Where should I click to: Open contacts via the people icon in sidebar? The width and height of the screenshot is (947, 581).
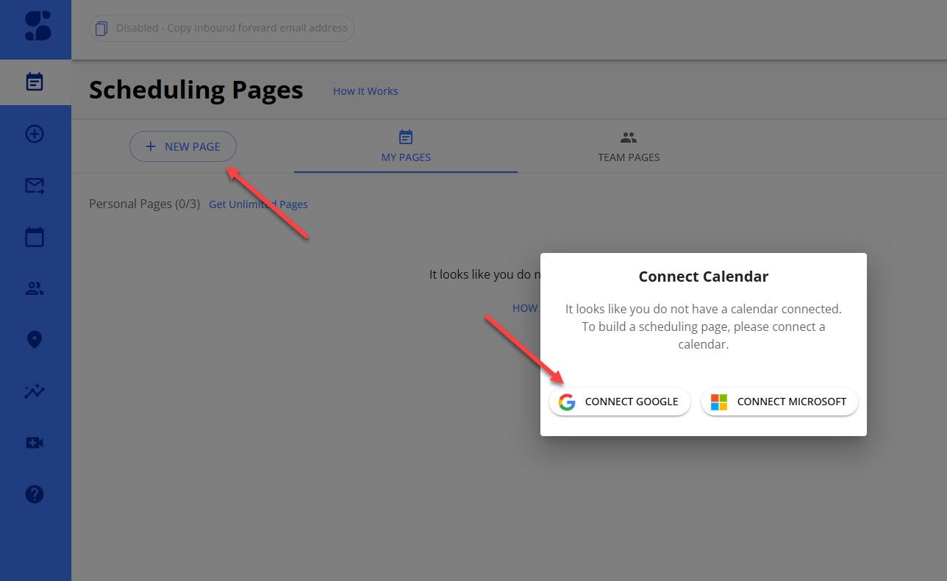click(x=35, y=288)
